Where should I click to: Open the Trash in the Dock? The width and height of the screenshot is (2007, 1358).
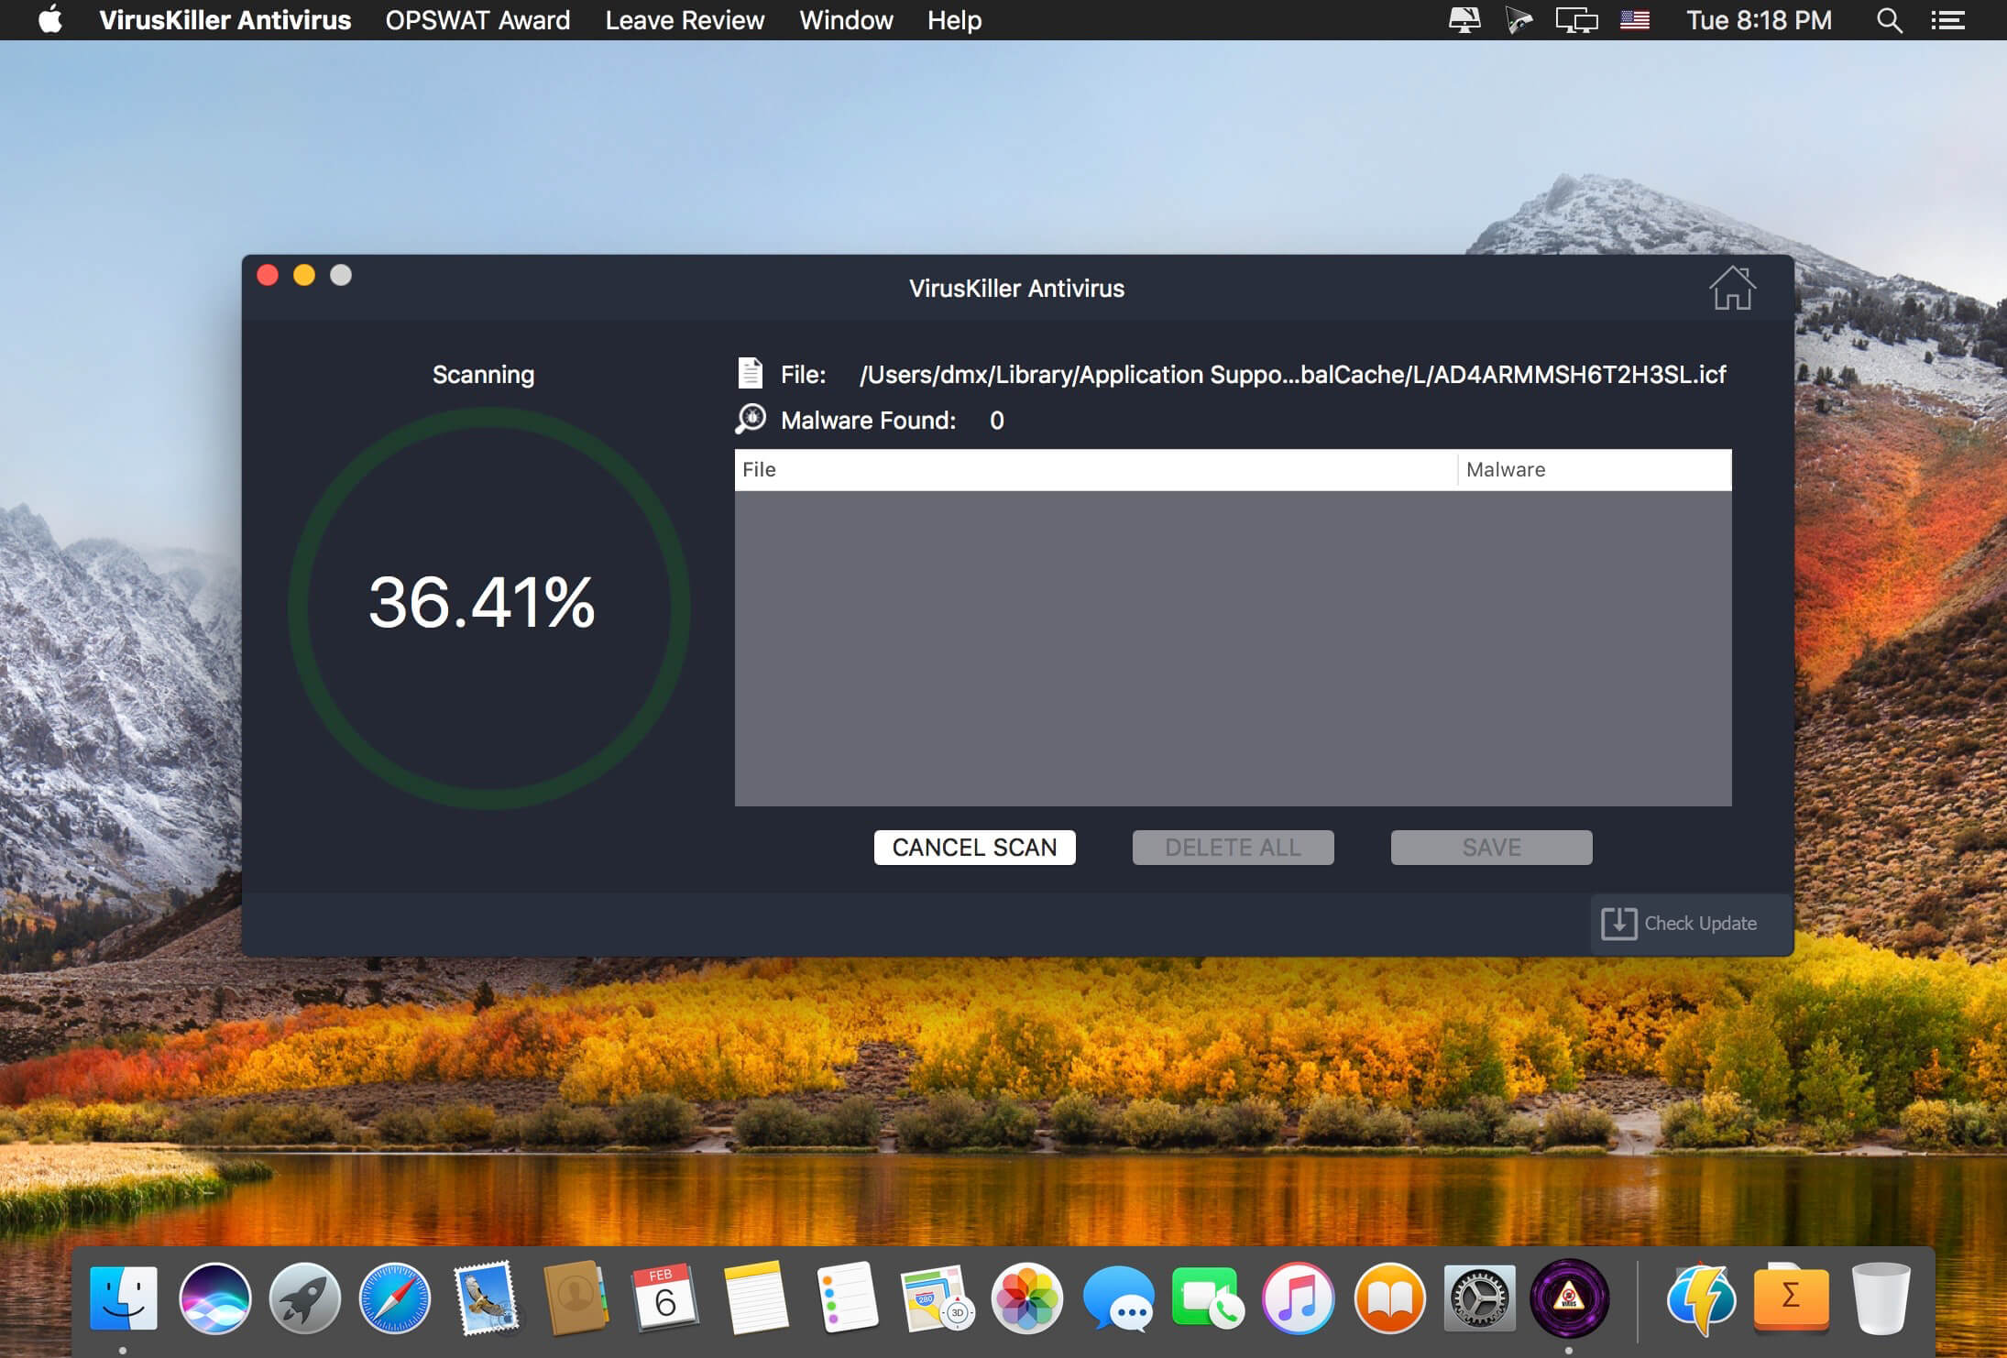click(1881, 1298)
